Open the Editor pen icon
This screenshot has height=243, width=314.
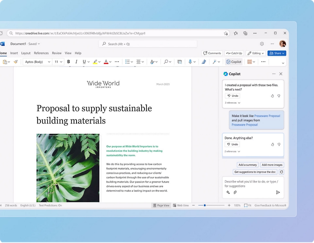tap(204, 62)
